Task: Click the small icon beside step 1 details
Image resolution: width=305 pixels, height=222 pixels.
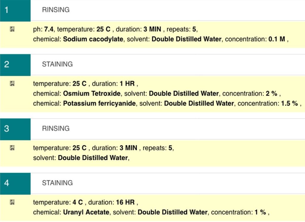Action: tap(12, 29)
